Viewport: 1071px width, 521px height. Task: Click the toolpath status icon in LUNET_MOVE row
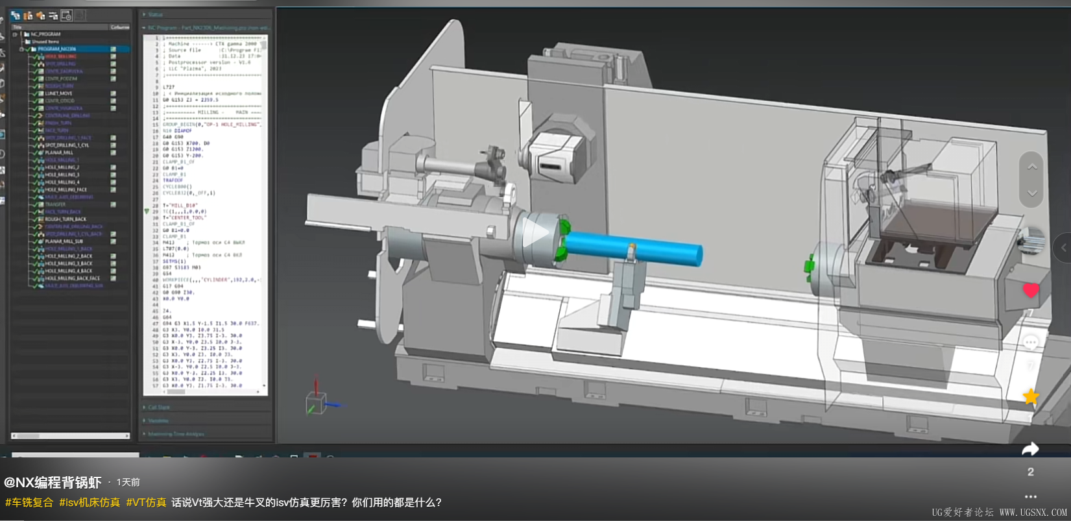[113, 93]
